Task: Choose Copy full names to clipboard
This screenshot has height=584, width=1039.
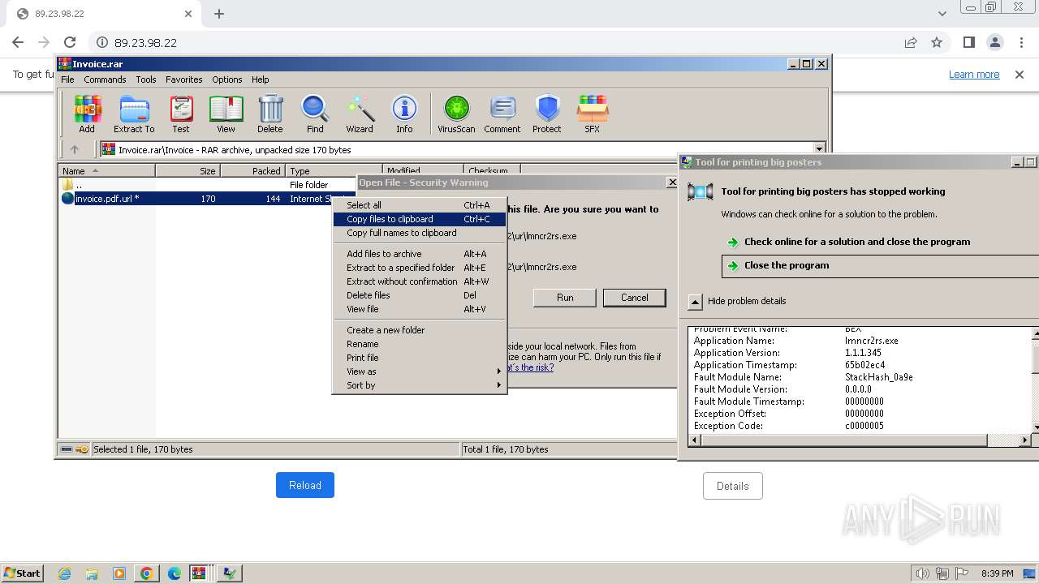Action: [x=420, y=233]
